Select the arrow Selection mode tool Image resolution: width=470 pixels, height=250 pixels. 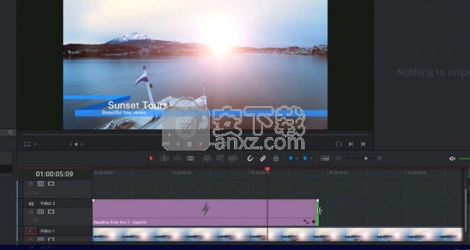click(151, 159)
